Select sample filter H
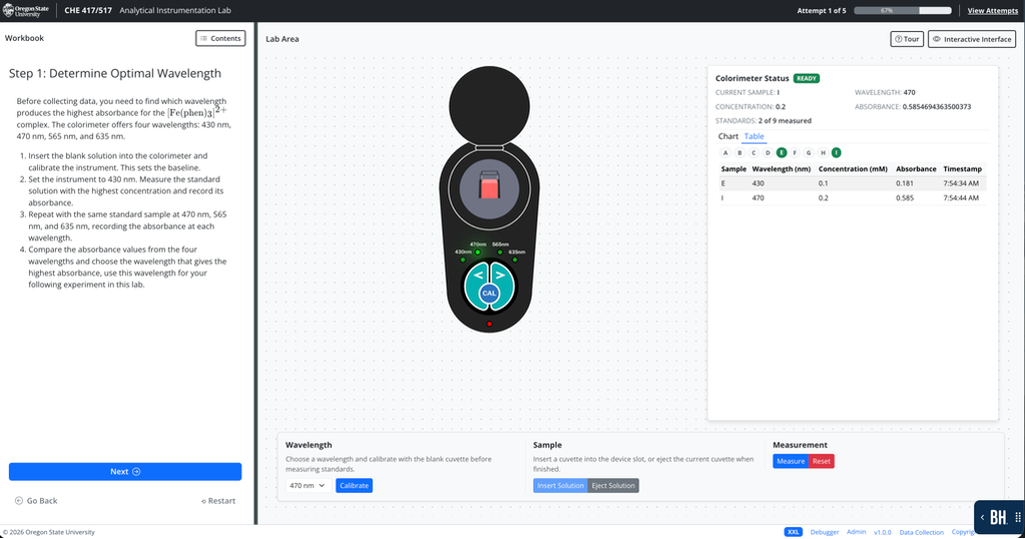Image resolution: width=1025 pixels, height=539 pixels. click(823, 153)
